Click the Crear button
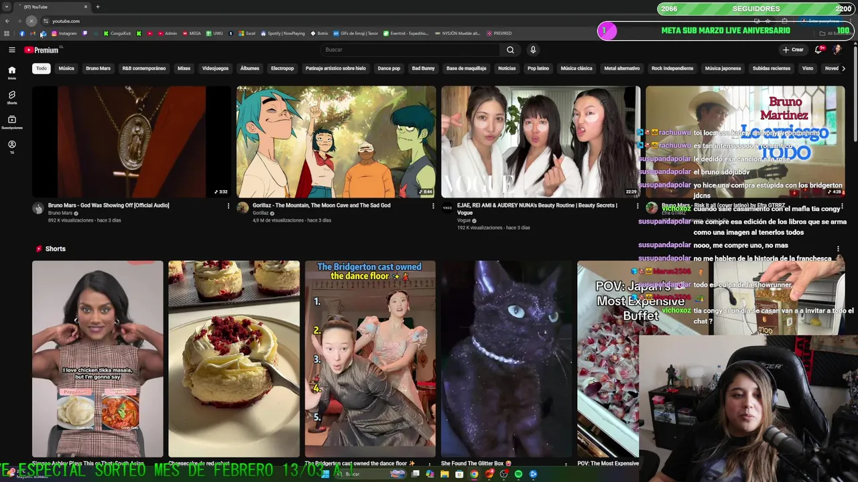The image size is (858, 482). pos(792,50)
